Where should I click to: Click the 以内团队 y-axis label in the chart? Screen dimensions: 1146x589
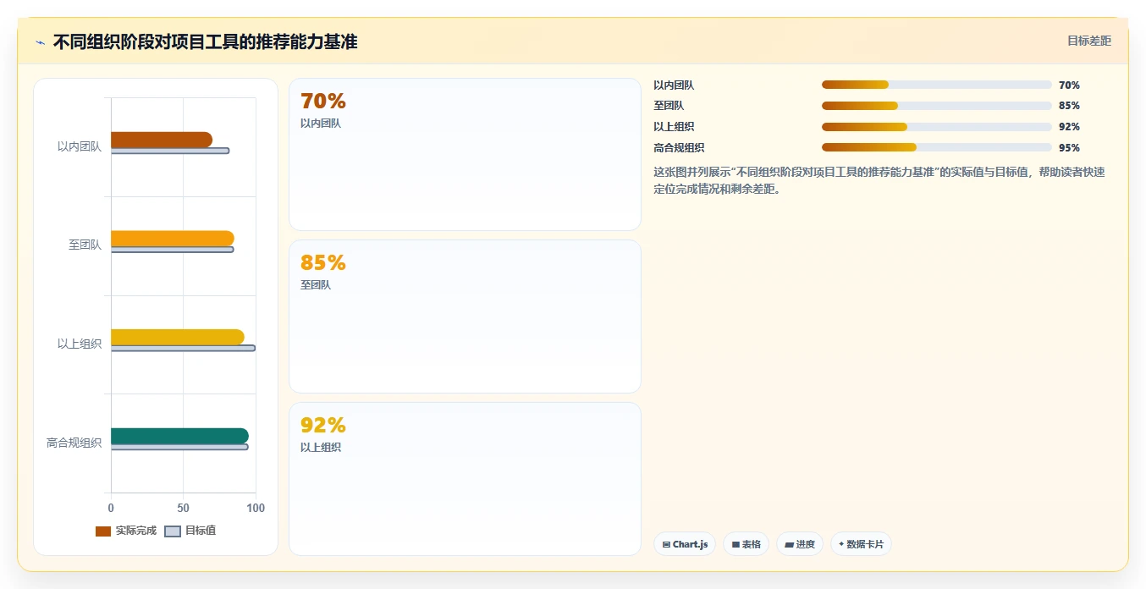click(80, 146)
